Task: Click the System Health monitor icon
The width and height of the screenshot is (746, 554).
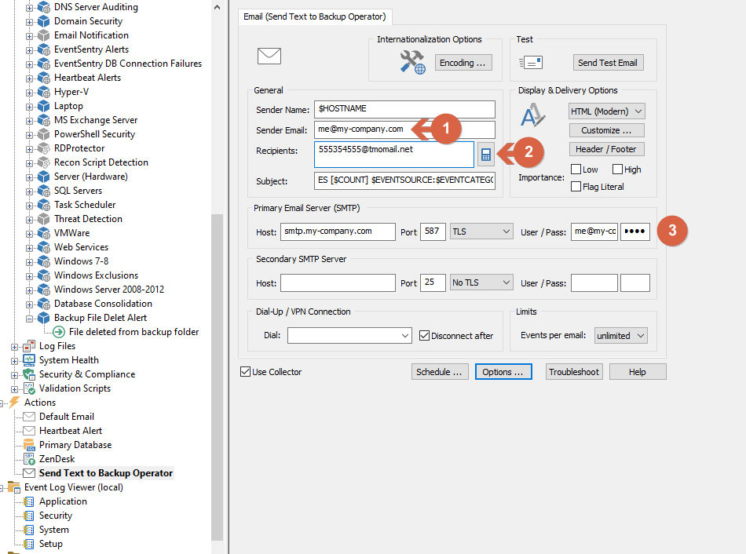Action: (x=30, y=360)
